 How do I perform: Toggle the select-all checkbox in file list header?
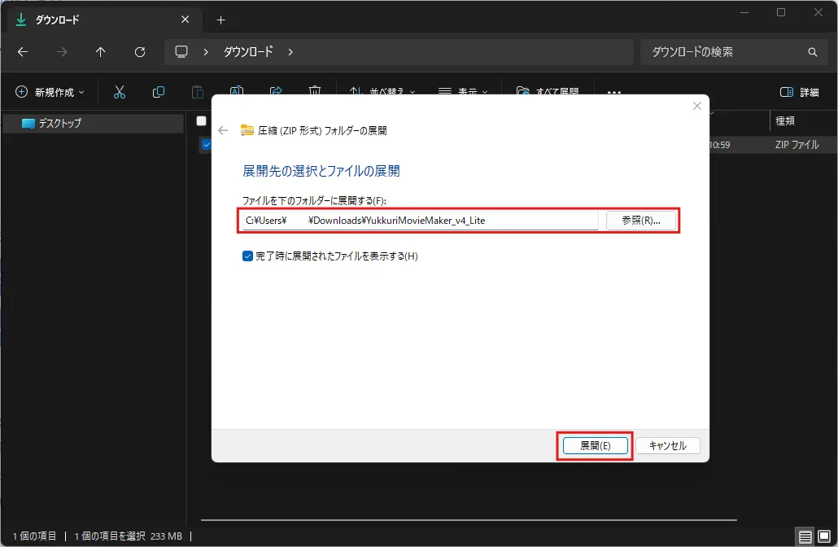click(x=202, y=120)
